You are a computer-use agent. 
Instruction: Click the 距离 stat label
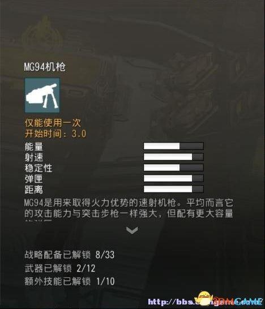34,190
